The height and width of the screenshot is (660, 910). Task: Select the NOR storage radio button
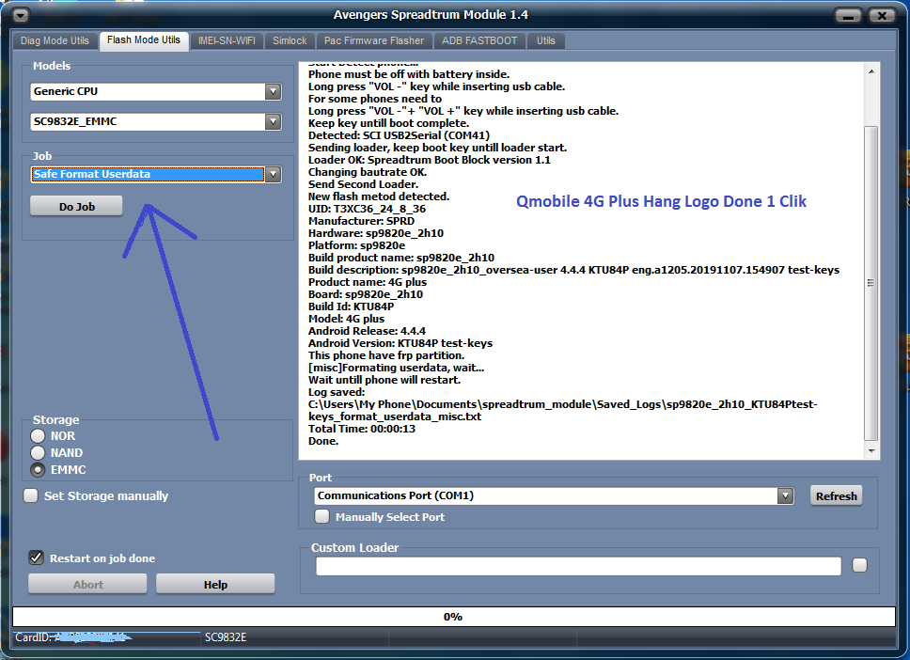coord(38,436)
